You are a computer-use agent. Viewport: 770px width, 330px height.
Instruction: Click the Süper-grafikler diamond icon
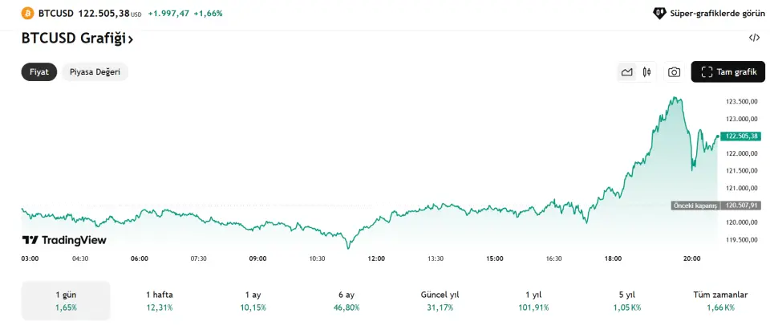tap(659, 14)
